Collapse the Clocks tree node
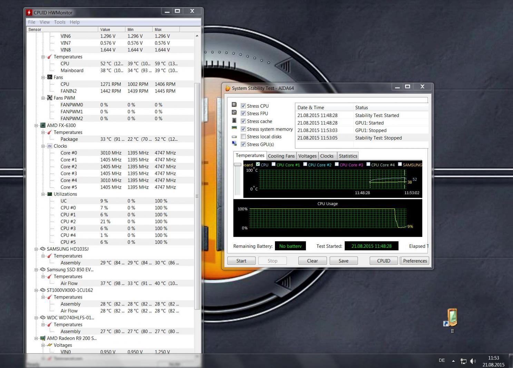This screenshot has height=368, width=513. [43, 146]
